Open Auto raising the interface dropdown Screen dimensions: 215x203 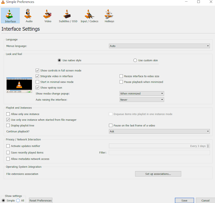point(142,99)
